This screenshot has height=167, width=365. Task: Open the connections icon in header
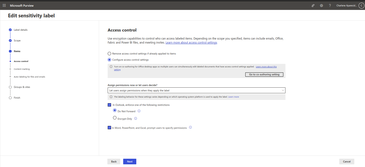(x=313, y=5)
